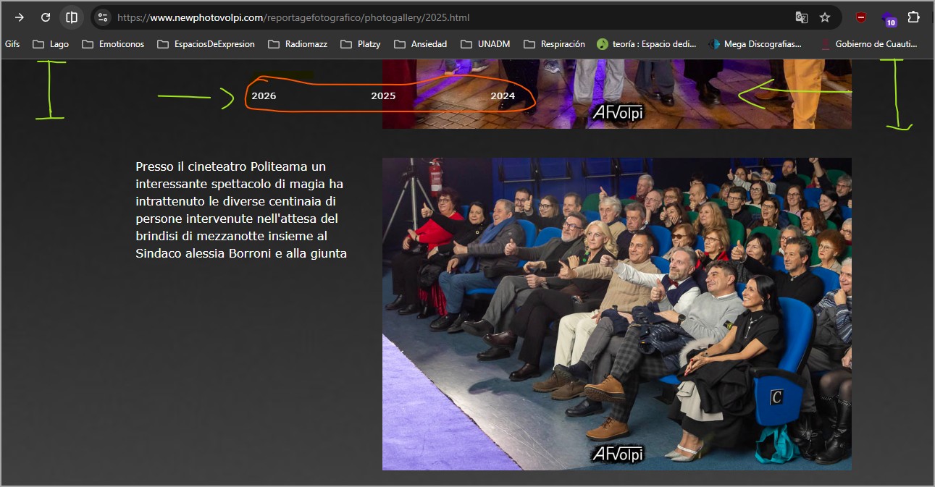Screen dimensions: 935x487
Task: Open the Mega Discografias bookmark
Action: pos(755,44)
